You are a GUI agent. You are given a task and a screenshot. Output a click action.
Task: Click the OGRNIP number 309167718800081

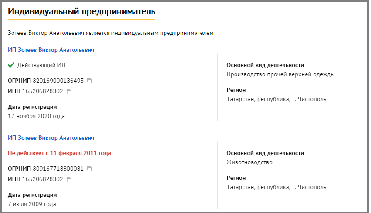pos(58,169)
